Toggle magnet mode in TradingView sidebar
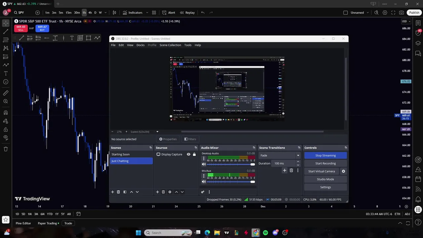The image size is (423, 238). tap(6, 113)
